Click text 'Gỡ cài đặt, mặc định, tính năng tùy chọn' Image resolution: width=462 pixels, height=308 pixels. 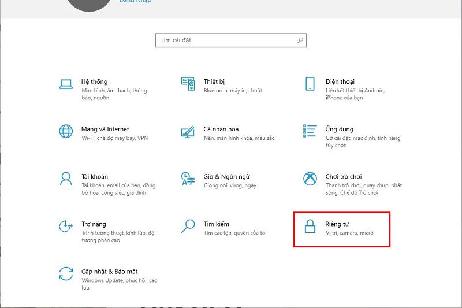363,142
